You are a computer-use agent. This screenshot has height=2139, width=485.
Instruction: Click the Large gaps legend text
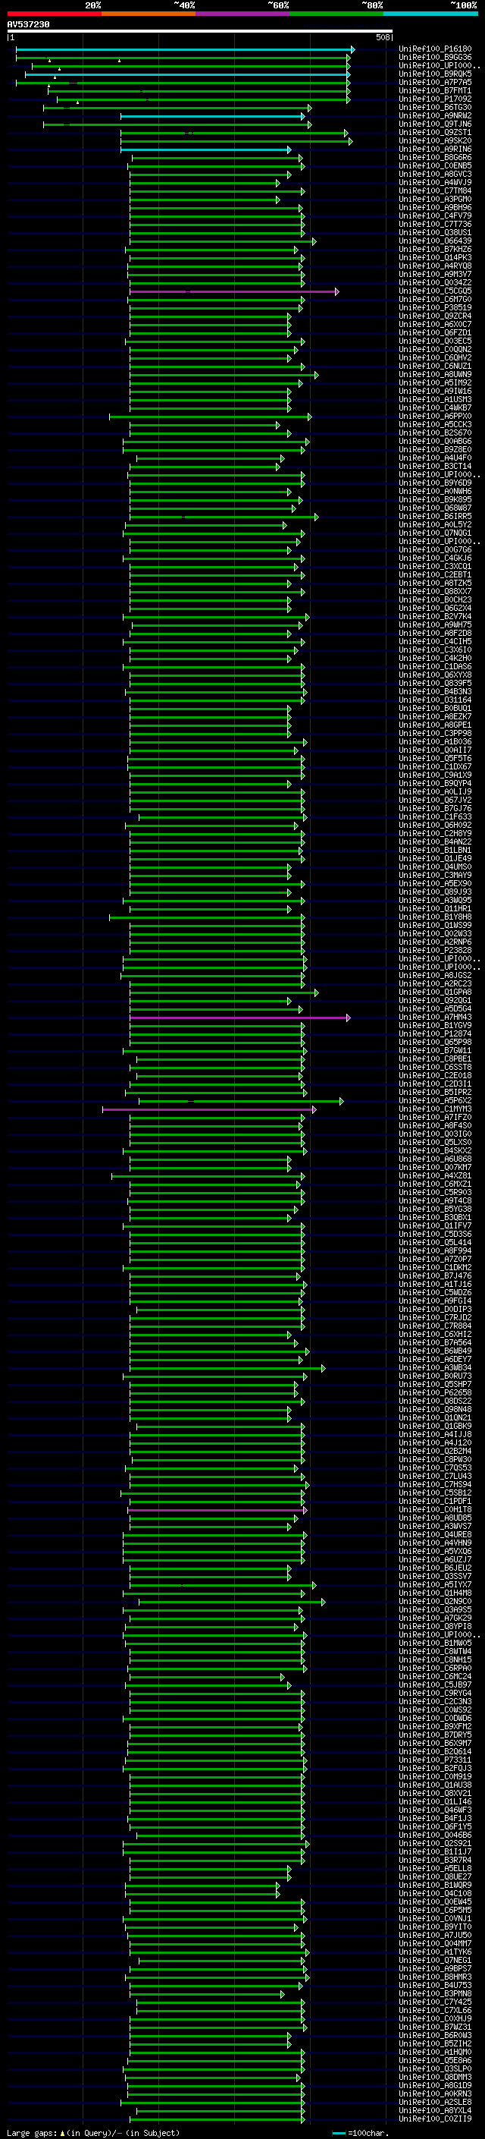click(x=33, y=2132)
